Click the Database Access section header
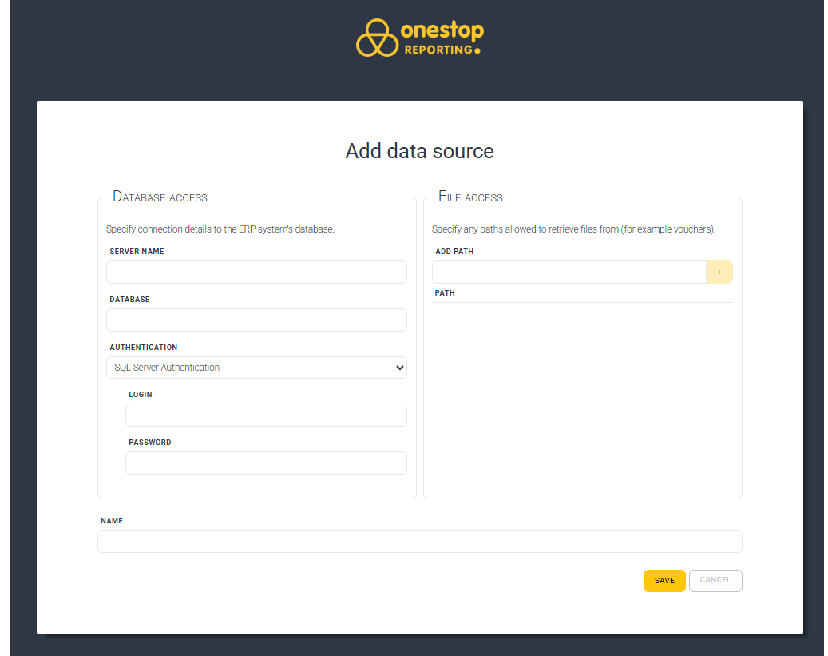This screenshot has height=656, width=828. tap(159, 197)
